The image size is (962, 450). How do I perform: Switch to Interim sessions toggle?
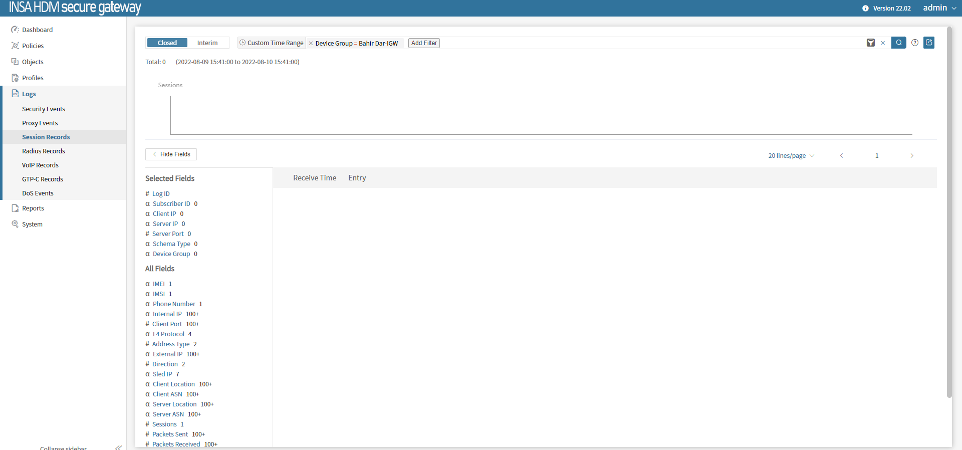pyautogui.click(x=207, y=43)
